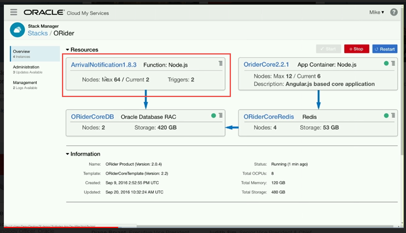The width and height of the screenshot is (406, 233).
Task: Click the OriderCore2.2.1 green status indicator
Action: [x=386, y=63]
